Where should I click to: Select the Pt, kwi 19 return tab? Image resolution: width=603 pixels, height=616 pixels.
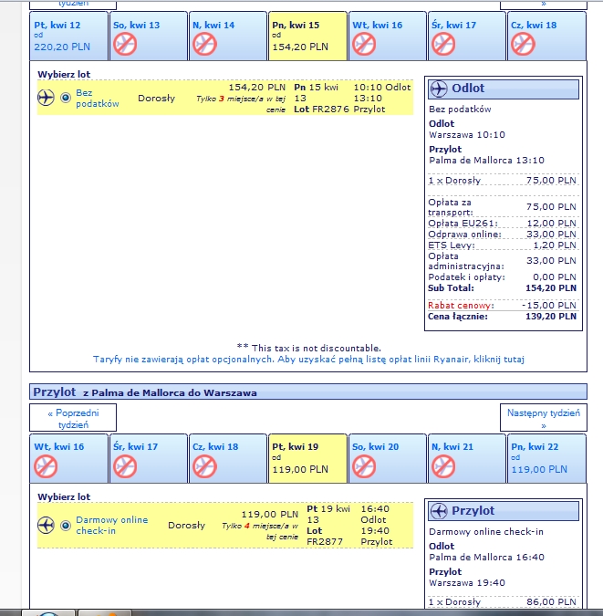tap(307, 458)
